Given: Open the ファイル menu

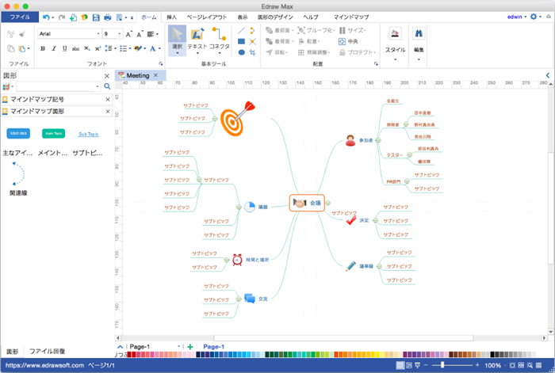Looking at the screenshot, I should pyautogui.click(x=20, y=17).
